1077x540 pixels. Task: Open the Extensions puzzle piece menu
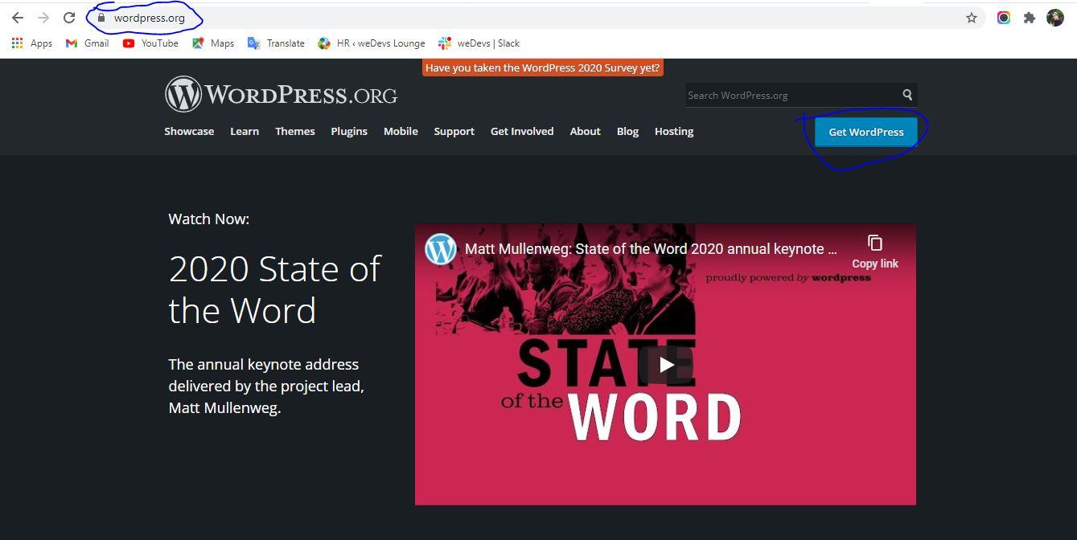[1029, 18]
